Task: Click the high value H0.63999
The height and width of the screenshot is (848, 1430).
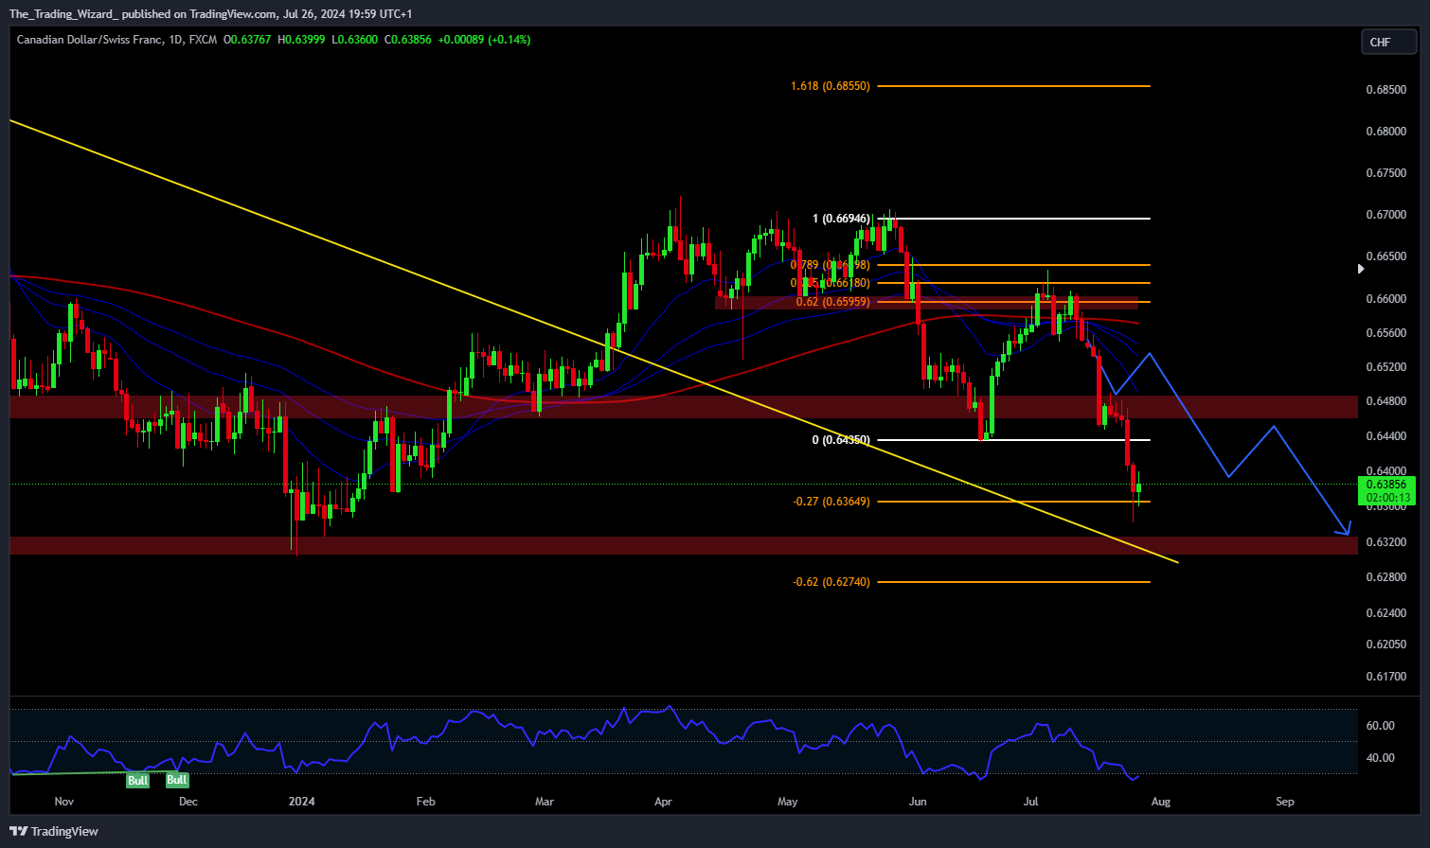Action: (301, 40)
